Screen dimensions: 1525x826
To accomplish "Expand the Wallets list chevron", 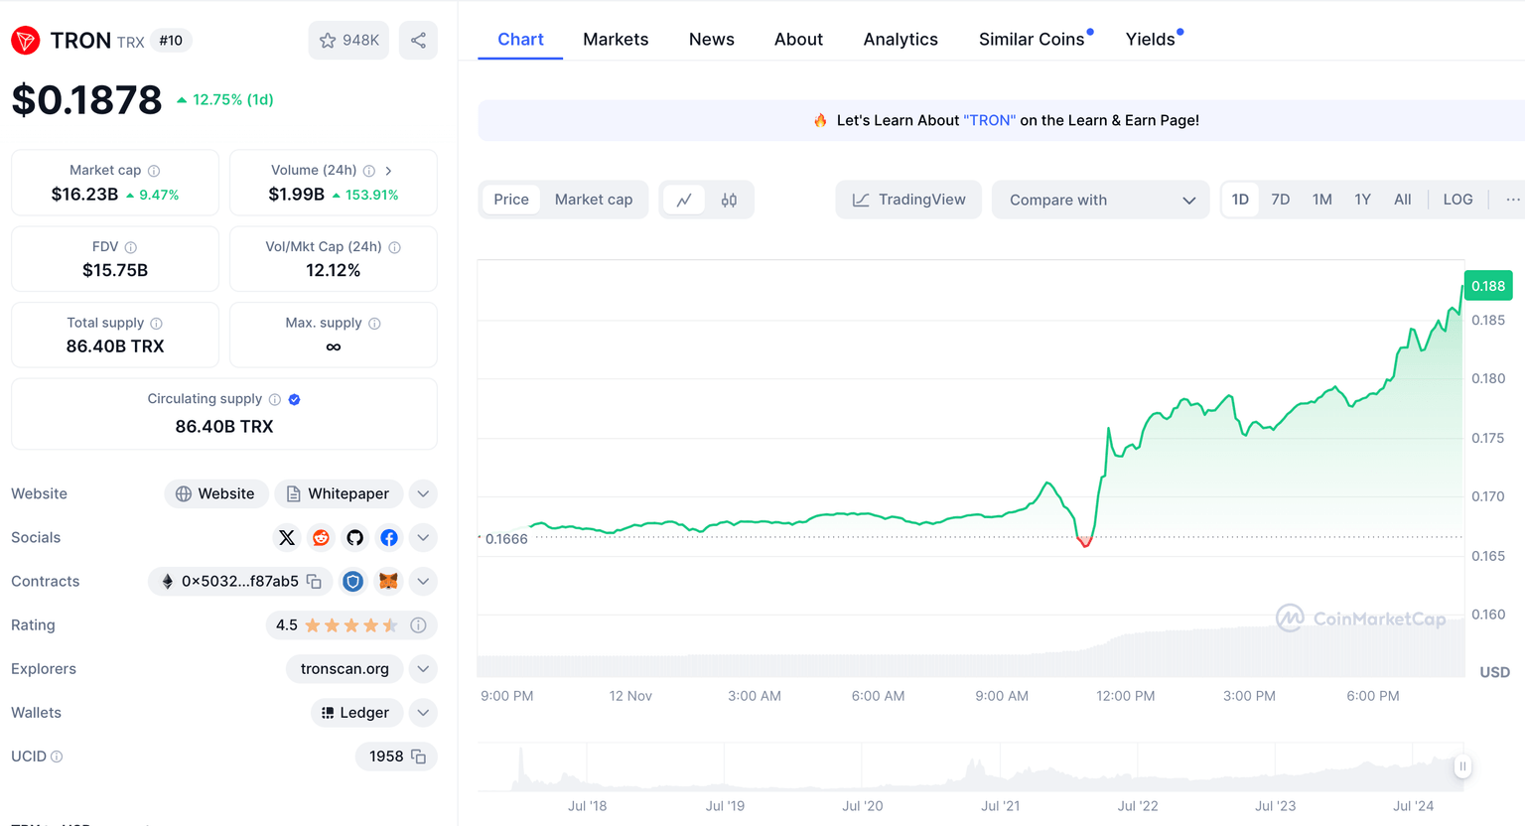I will click(x=423, y=713).
